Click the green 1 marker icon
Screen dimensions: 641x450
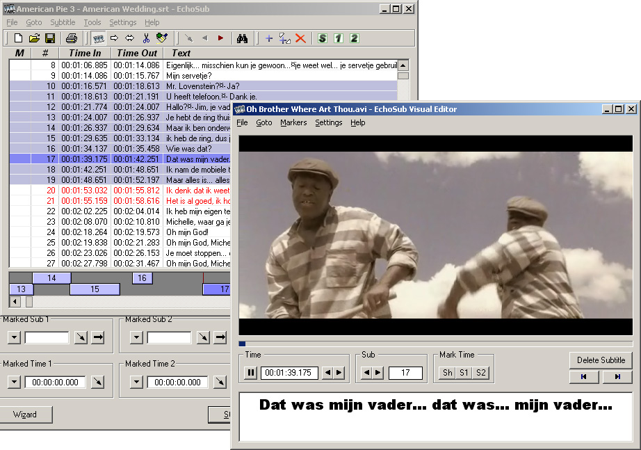[x=338, y=38]
